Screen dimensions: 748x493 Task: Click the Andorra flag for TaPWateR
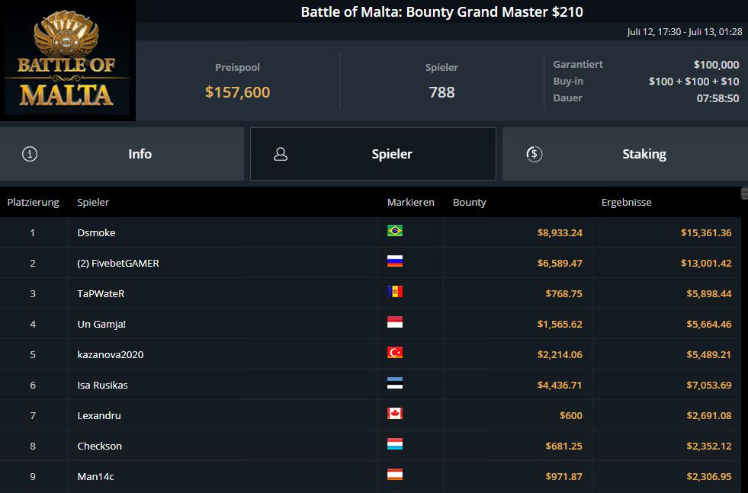[x=394, y=292]
